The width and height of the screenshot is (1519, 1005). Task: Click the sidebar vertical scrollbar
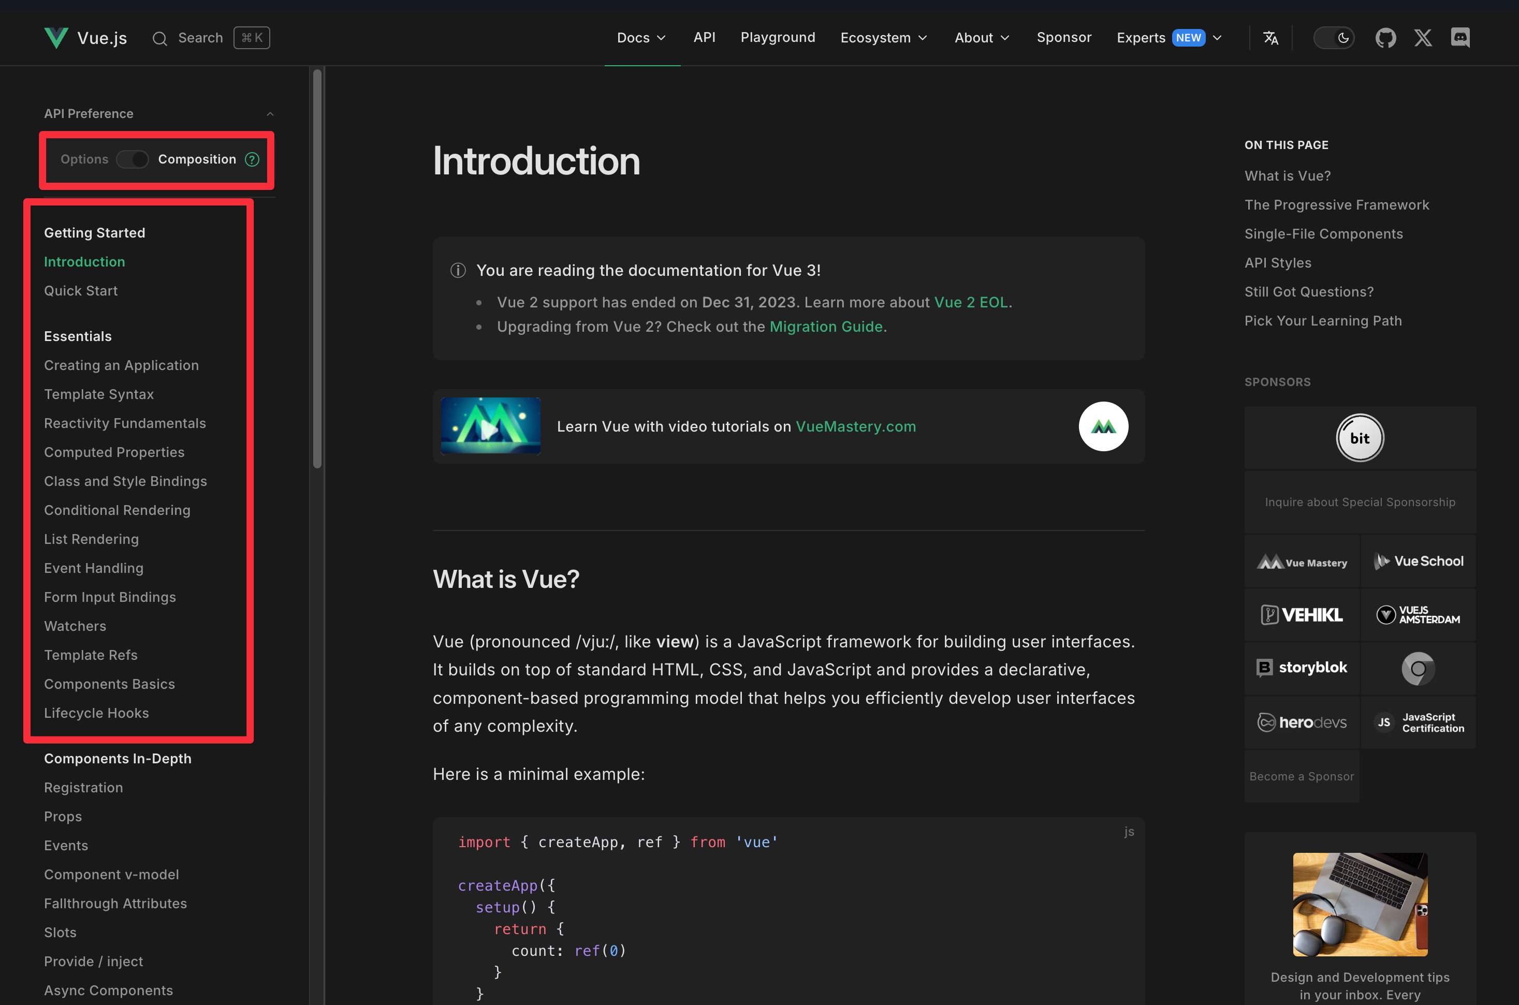(x=317, y=269)
